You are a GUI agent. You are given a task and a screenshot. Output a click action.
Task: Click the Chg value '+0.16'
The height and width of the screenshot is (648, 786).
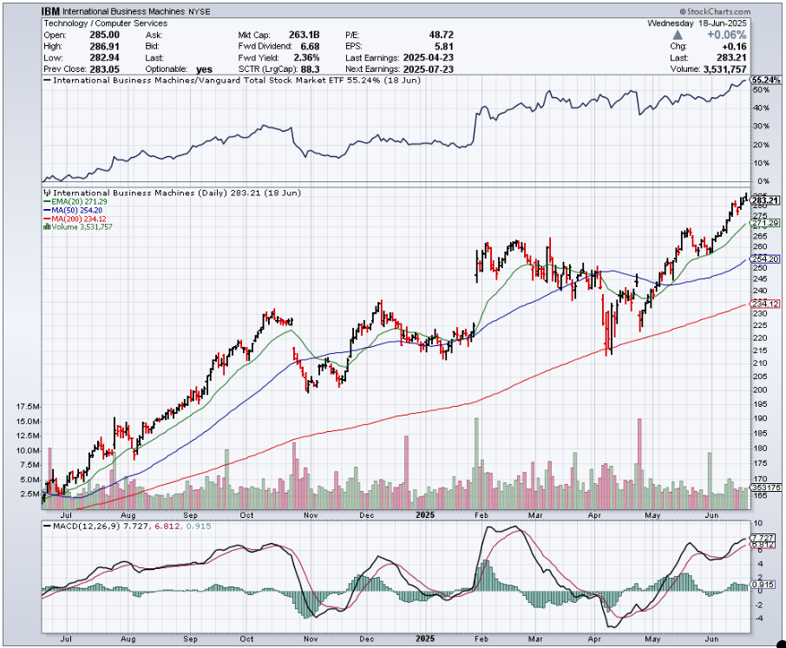pos(734,46)
